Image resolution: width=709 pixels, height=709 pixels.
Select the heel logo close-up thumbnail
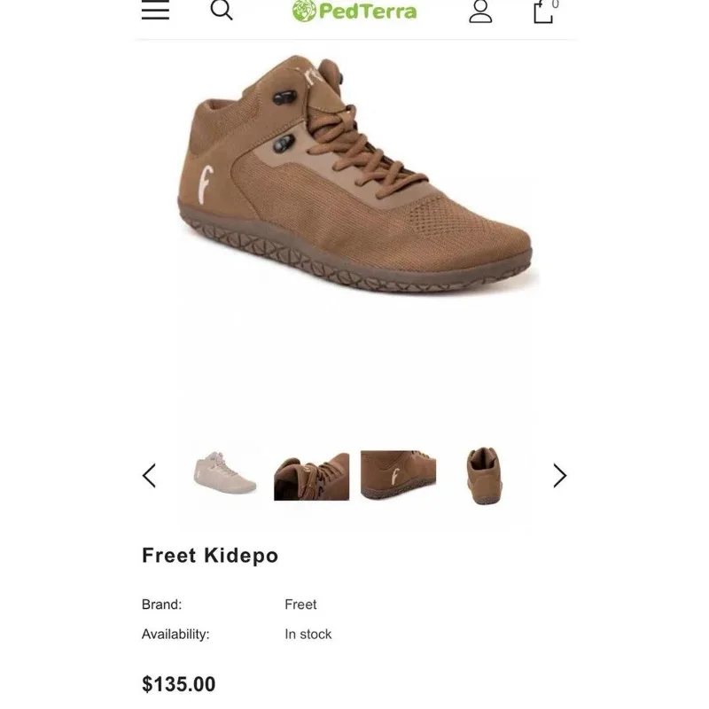398,474
